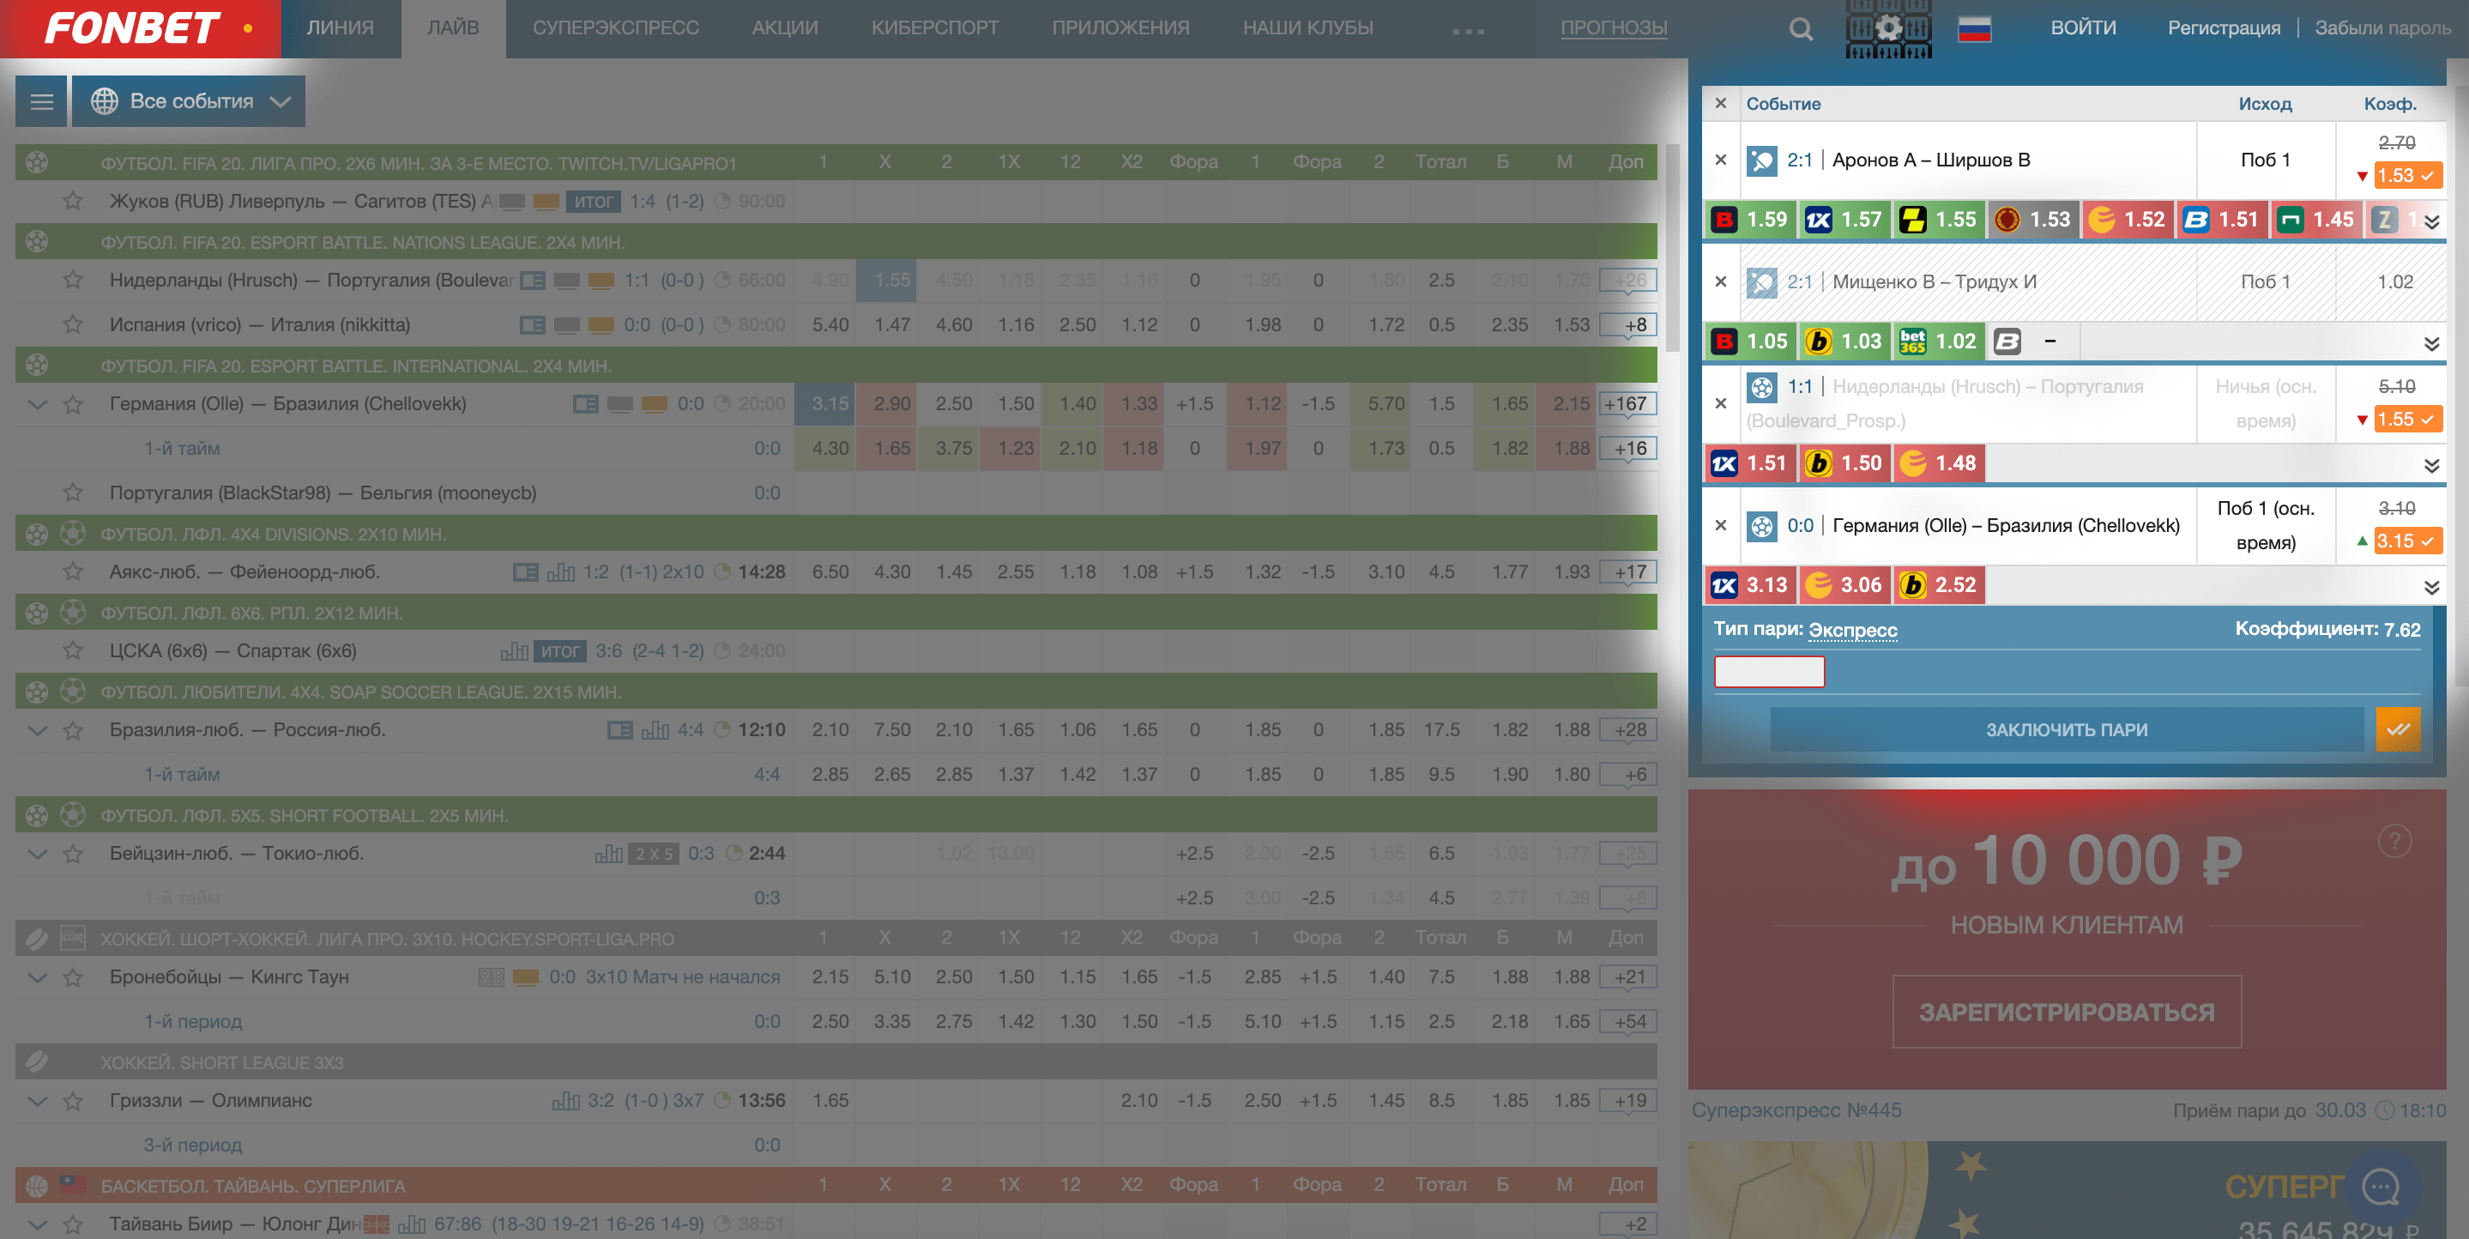Open chat bubble icon at bottom right
2469x1239 pixels.
click(2381, 1188)
